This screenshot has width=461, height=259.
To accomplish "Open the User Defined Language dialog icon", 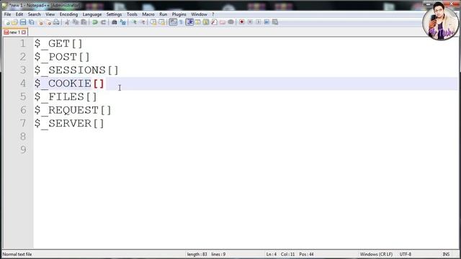I will pyautogui.click(x=197, y=22).
